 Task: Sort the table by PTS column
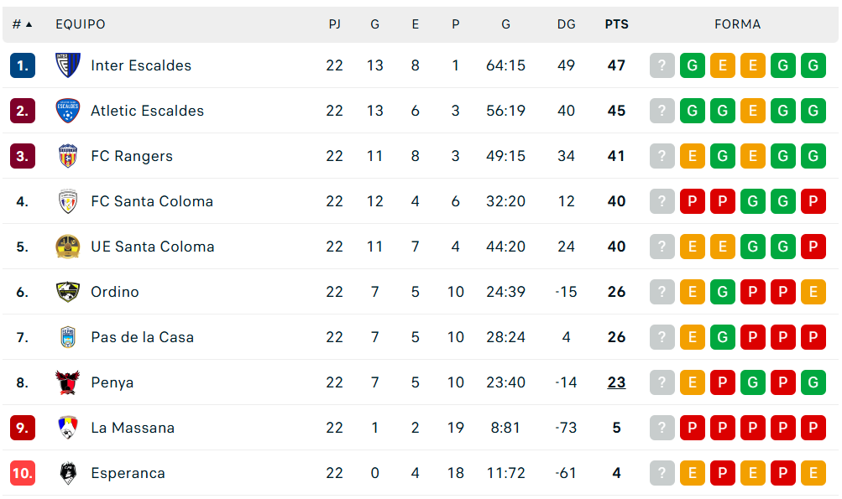pyautogui.click(x=616, y=24)
